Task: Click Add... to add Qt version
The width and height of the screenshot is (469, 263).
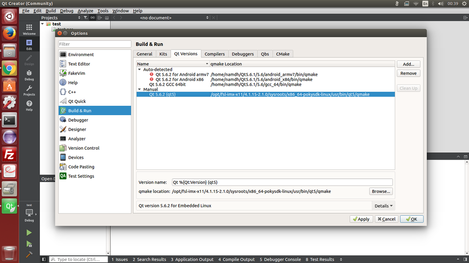Action: coord(408,64)
